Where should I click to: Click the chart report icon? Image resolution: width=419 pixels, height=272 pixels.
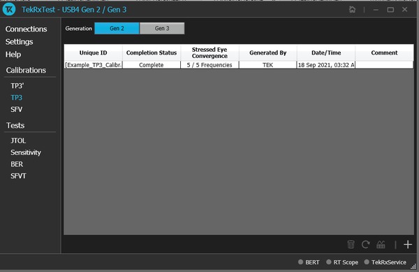click(381, 244)
